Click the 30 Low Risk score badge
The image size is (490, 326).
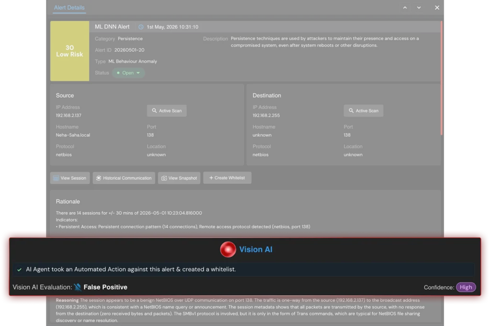coord(70,51)
